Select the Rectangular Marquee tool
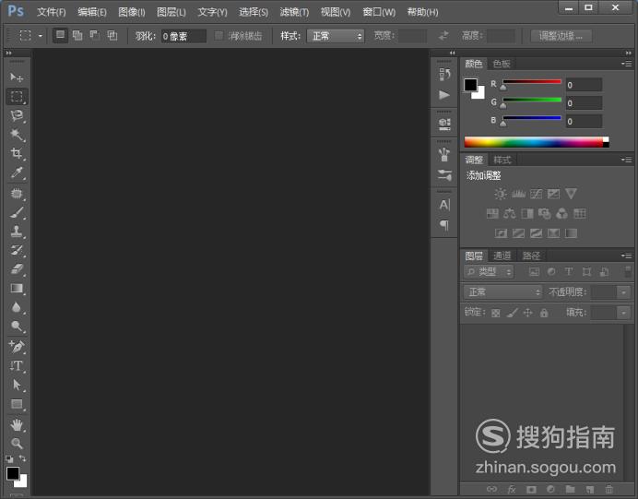 point(17,97)
